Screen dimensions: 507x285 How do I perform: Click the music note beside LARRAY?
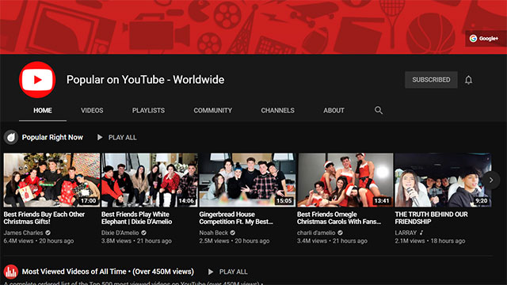421,233
